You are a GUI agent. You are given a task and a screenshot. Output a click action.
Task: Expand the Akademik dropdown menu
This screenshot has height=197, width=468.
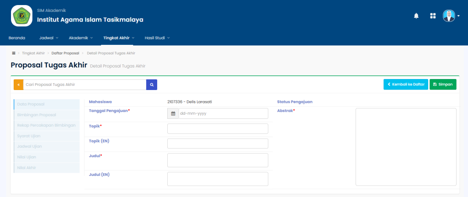click(80, 38)
